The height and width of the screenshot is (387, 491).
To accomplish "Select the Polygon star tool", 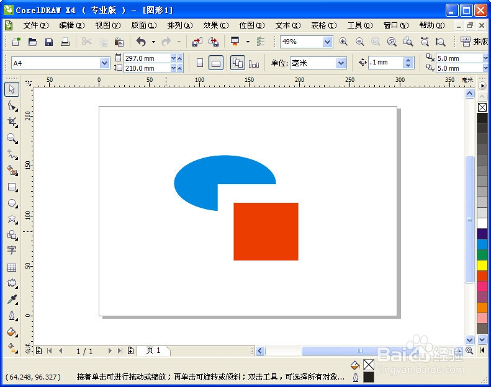I will 12,219.
